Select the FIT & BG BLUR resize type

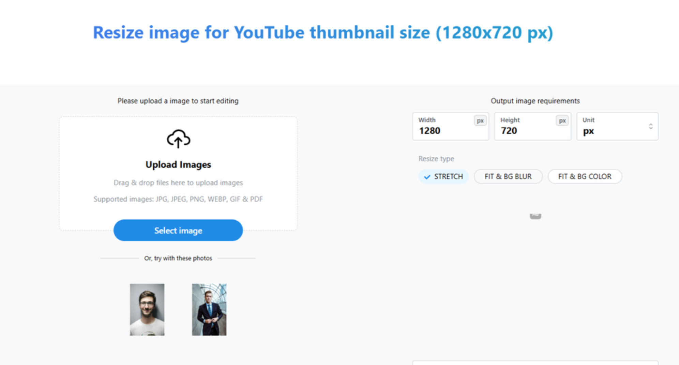pos(508,176)
